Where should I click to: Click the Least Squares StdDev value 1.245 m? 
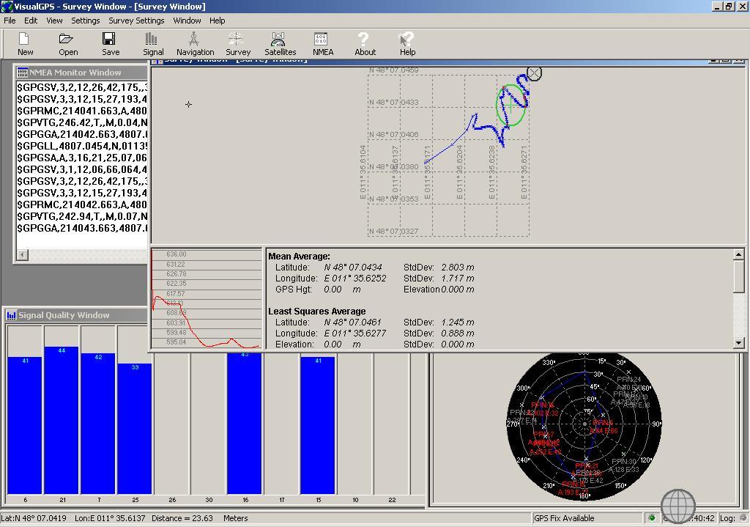click(x=458, y=323)
